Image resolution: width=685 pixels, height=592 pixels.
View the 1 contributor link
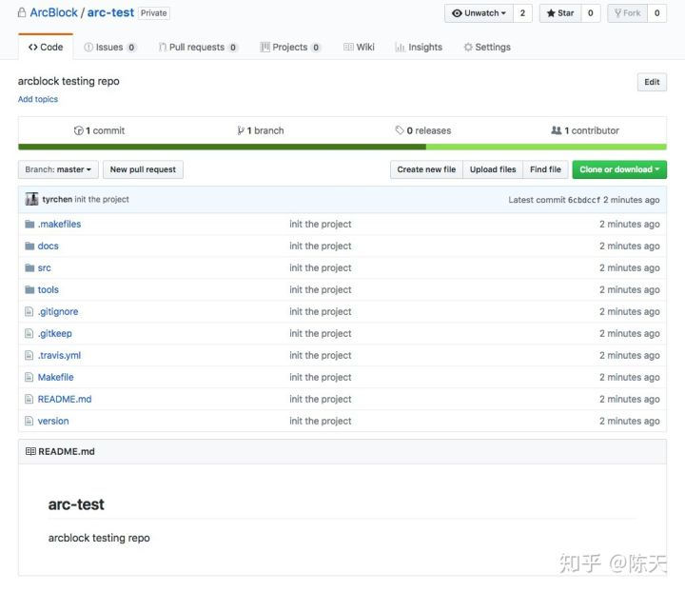click(x=585, y=130)
